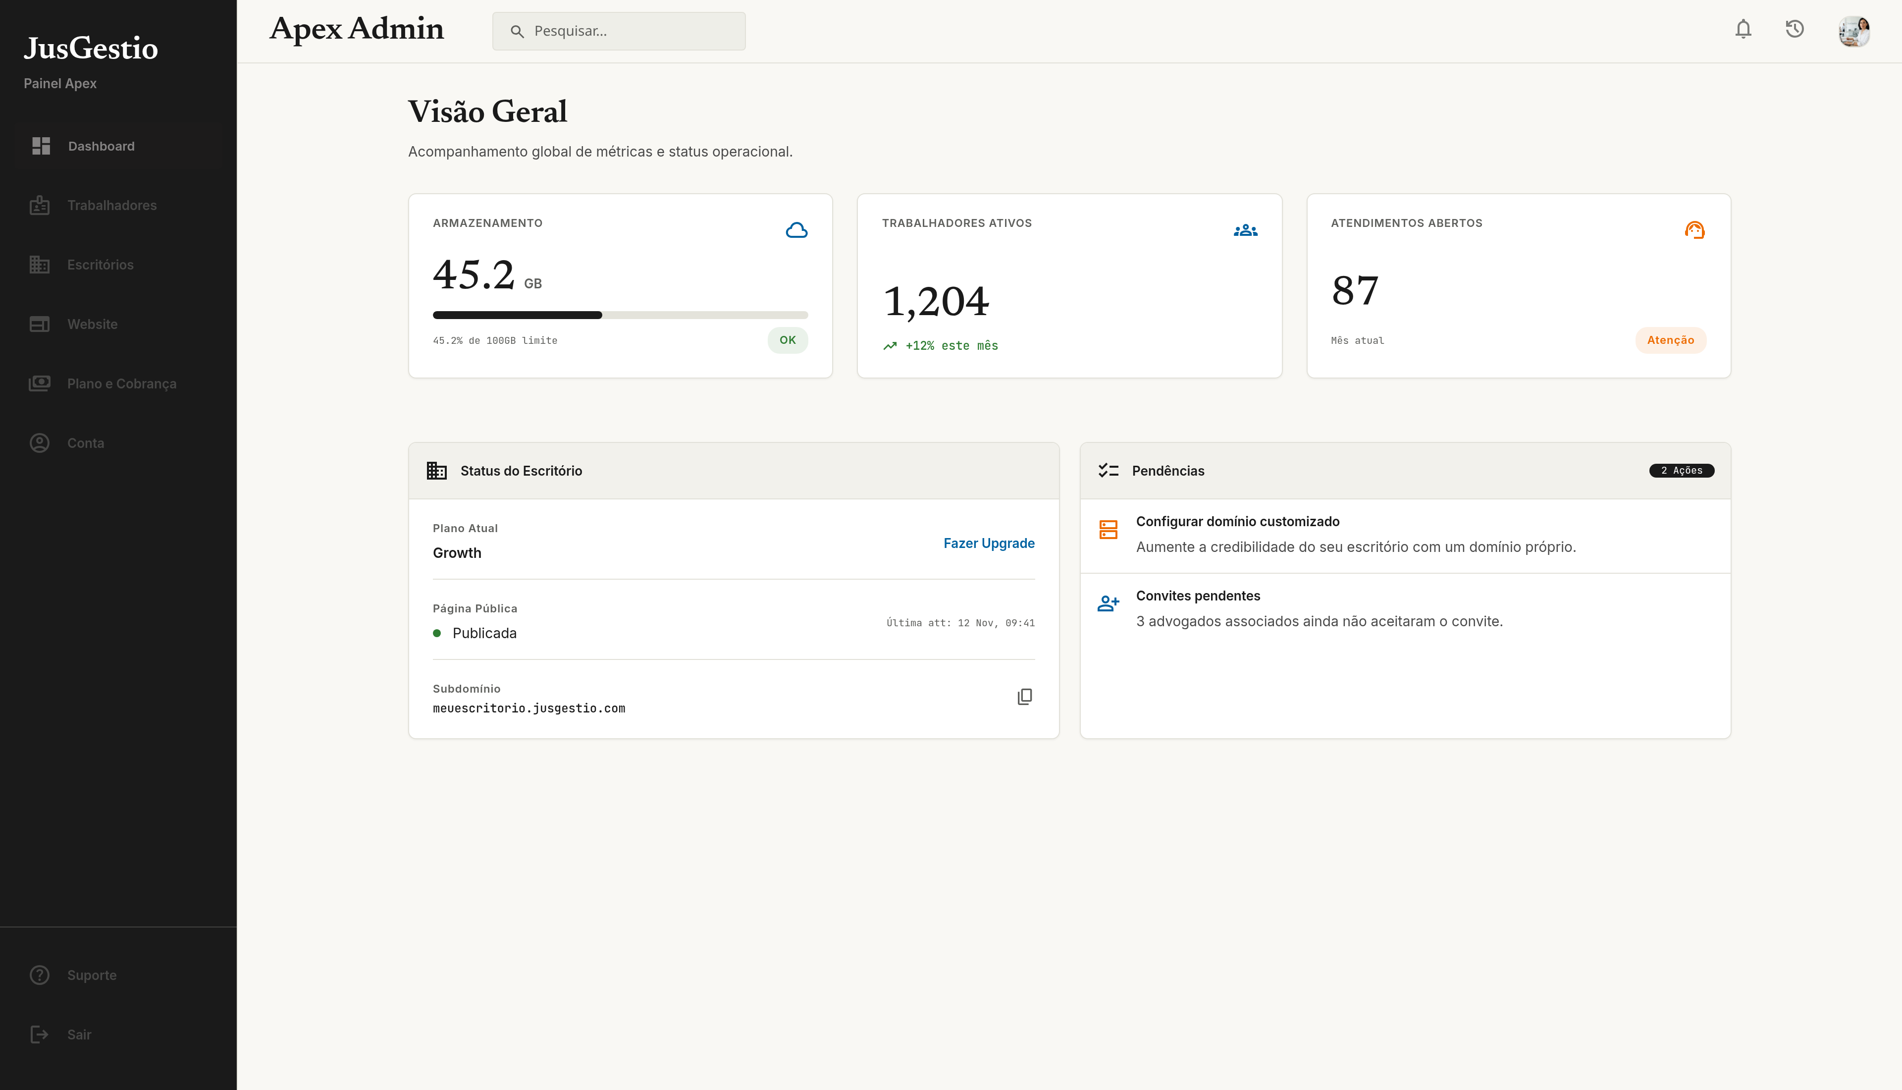Click the add-person icon for Convites pendentes
1902x1090 pixels.
point(1108,603)
